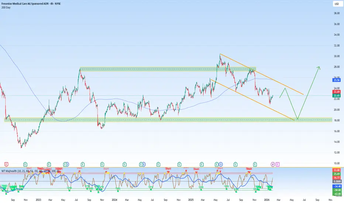
Task: Select the earnings marker after Jul 2024
Action: 158,164
